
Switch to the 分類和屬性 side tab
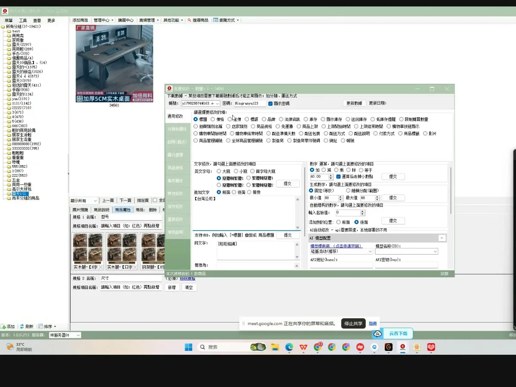[177, 129]
